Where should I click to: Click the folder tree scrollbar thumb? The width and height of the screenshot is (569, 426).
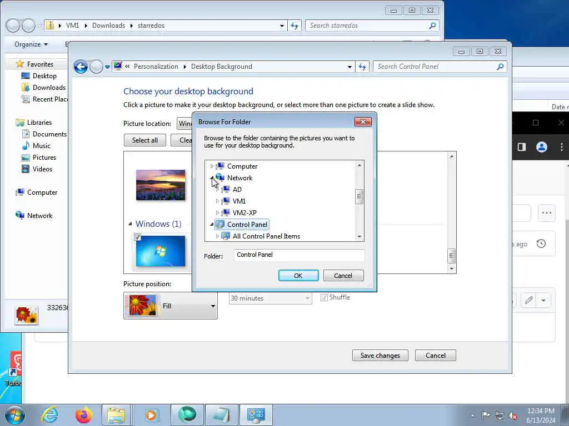359,196
